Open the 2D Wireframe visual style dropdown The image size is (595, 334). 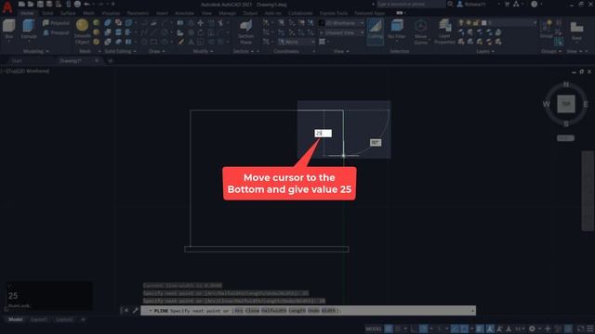[345, 23]
